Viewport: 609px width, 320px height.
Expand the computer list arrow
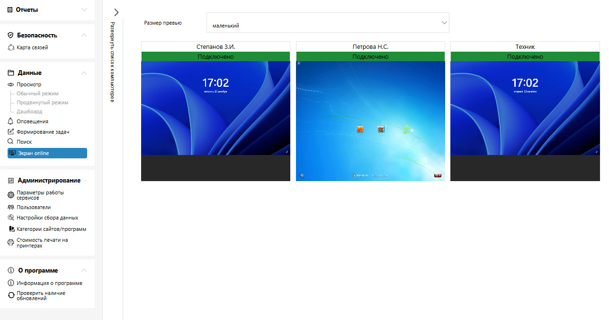pos(116,12)
